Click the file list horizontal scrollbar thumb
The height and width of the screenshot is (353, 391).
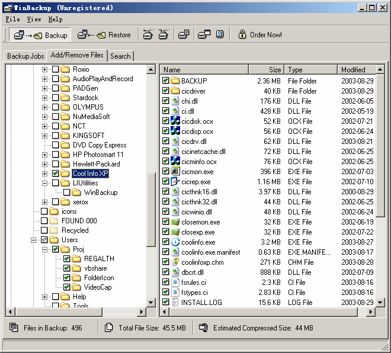pyautogui.click(x=264, y=312)
